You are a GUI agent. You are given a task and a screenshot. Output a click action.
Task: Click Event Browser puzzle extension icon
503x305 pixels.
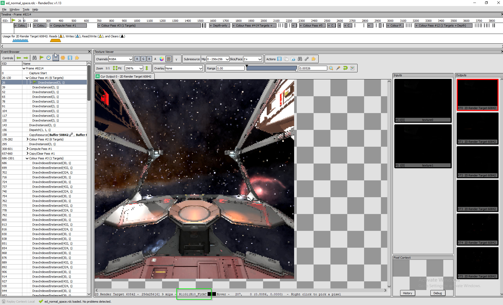[x=77, y=58]
